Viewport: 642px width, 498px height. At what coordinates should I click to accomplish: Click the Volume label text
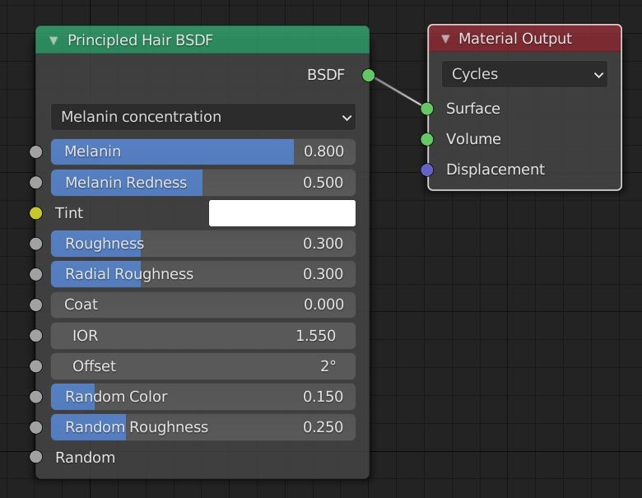click(x=474, y=139)
